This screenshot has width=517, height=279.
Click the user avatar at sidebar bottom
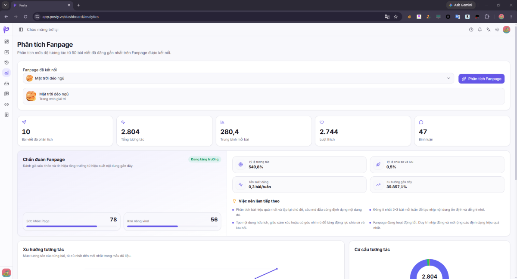pos(6,273)
